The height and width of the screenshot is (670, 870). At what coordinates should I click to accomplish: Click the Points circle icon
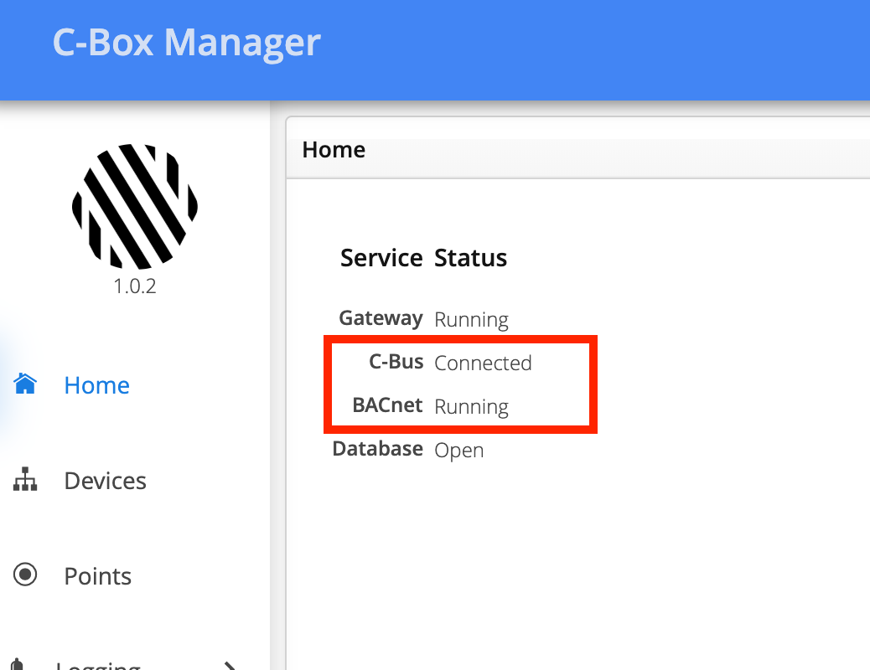click(26, 575)
